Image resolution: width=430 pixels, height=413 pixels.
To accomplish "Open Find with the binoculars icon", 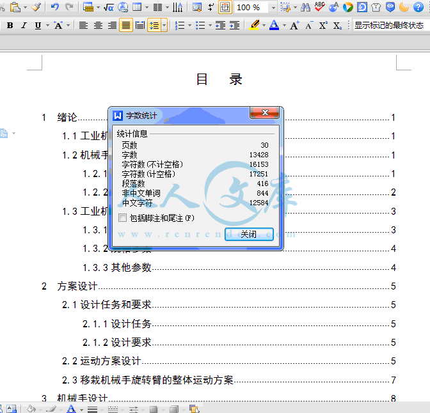I will (305, 7).
